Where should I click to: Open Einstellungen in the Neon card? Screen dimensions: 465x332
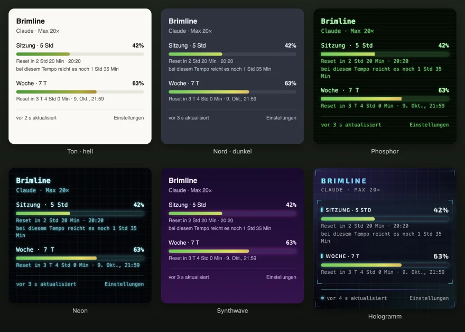click(x=124, y=284)
